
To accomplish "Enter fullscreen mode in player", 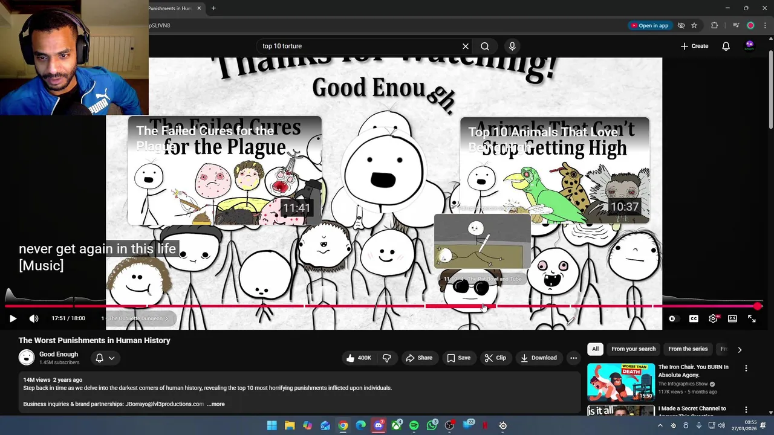I will (x=752, y=318).
